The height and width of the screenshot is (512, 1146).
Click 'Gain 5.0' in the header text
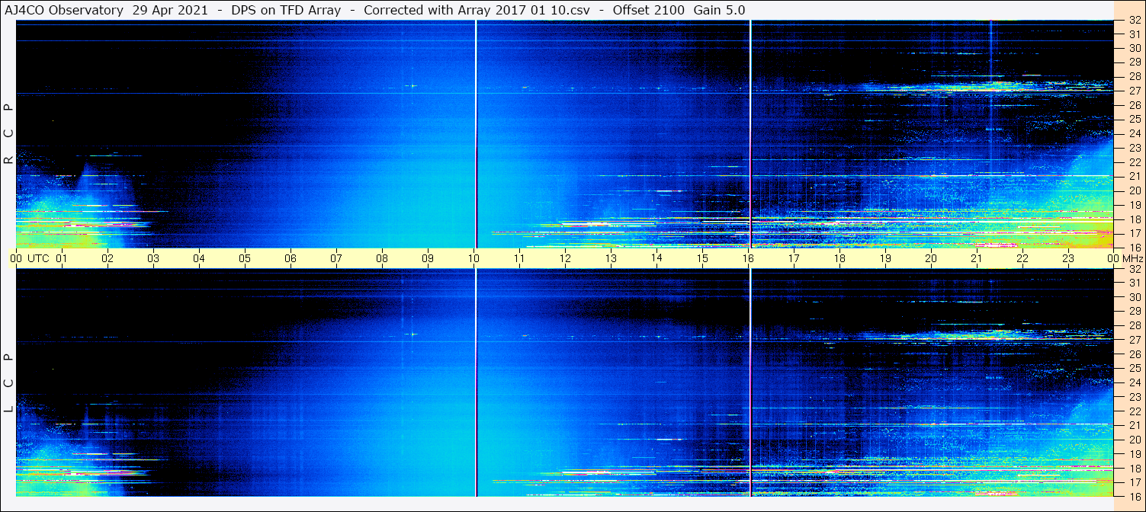pos(719,10)
